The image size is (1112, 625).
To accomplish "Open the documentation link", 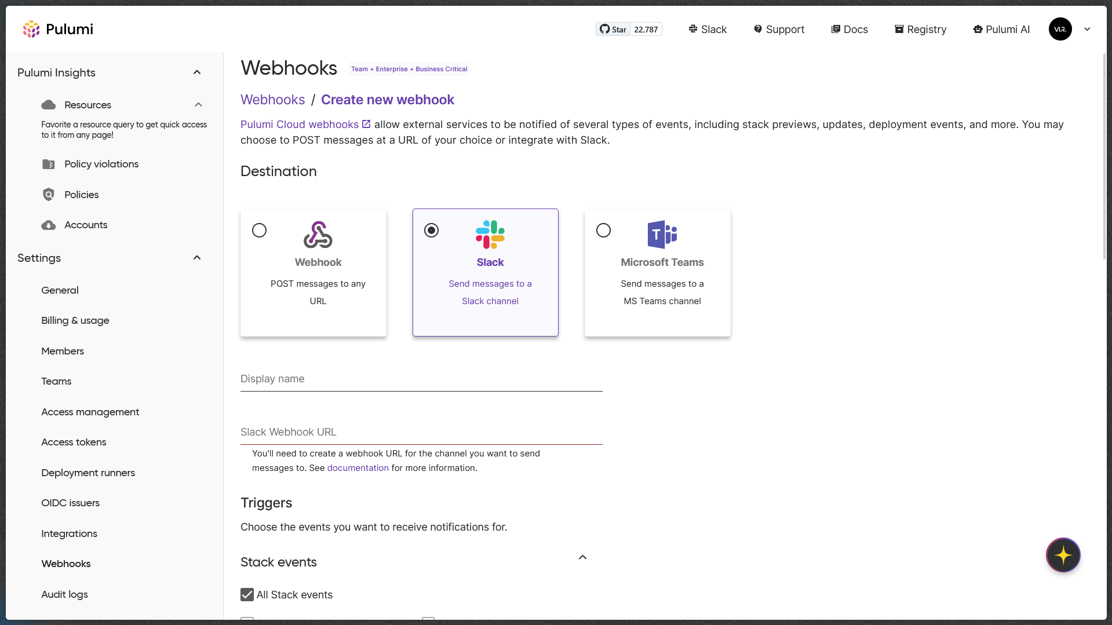I will pyautogui.click(x=358, y=468).
